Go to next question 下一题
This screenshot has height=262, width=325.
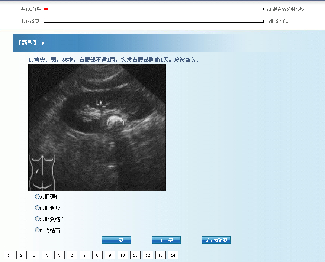[x=166, y=240]
